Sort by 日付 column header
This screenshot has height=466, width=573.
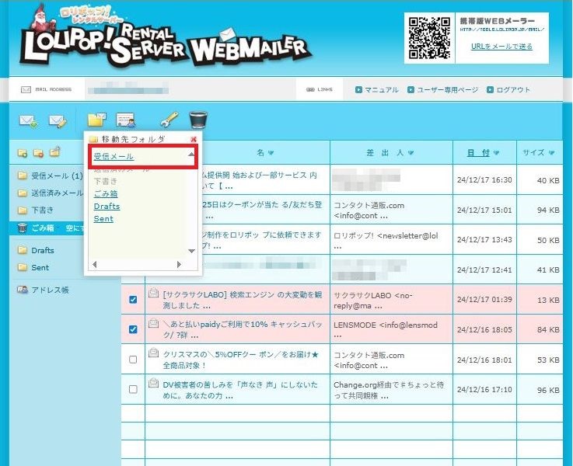478,153
